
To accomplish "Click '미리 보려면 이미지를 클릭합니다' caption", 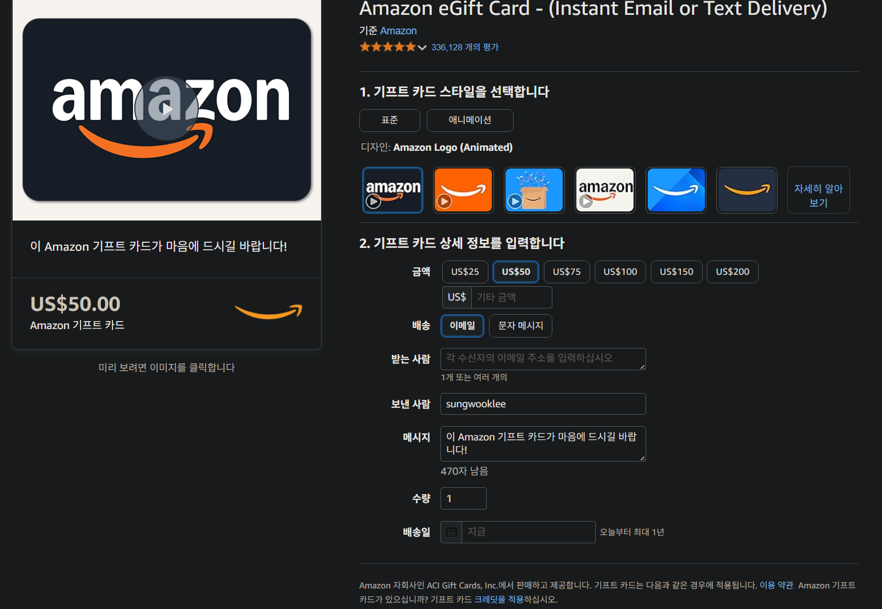I will pos(167,367).
